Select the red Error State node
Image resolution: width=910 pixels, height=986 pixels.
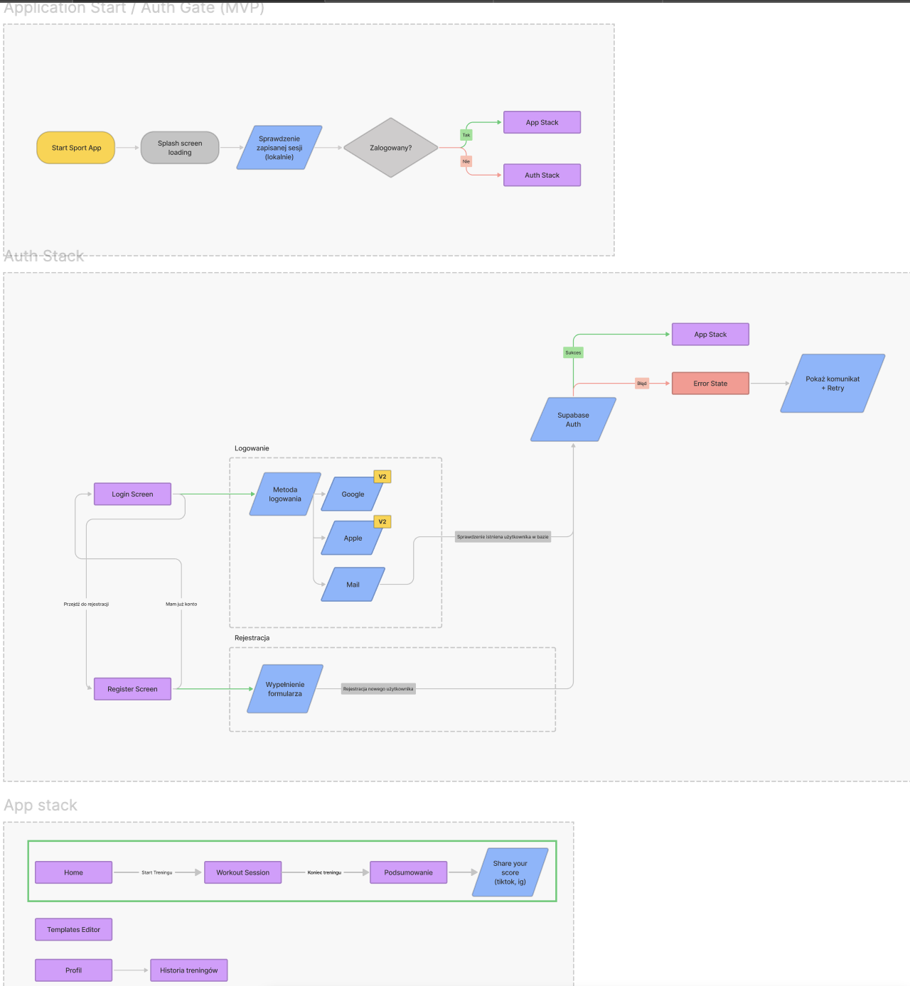click(710, 384)
